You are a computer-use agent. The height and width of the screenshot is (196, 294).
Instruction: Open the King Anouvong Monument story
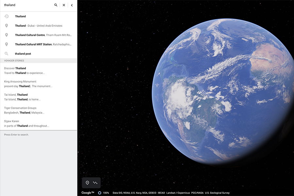[x=28, y=84]
